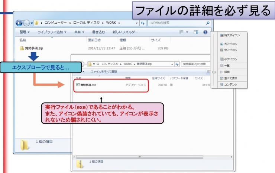Screen dimensions: 275x173
Task: Click the 209 KB size cell
Action: pos(163,48)
